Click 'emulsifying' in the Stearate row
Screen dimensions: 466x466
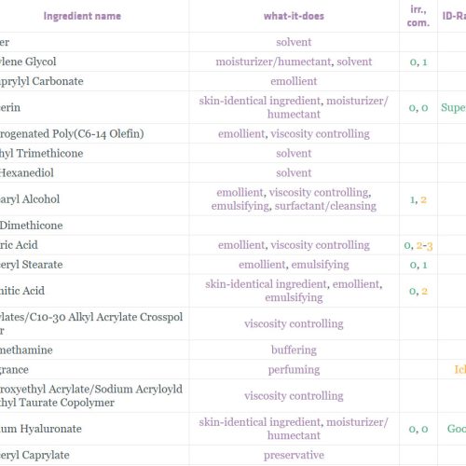click(x=320, y=265)
